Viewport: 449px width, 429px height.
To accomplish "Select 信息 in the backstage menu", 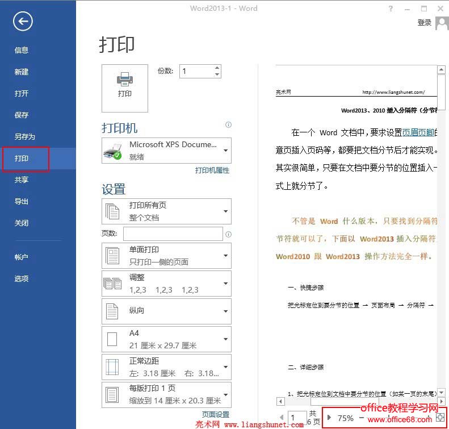I will tap(22, 51).
